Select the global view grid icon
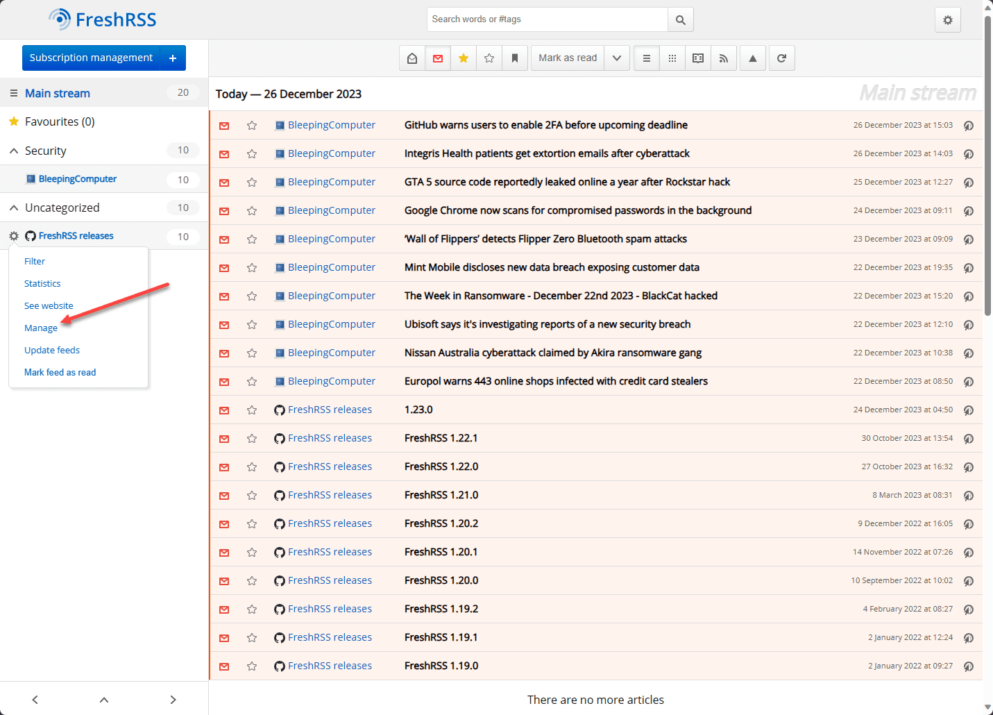The height and width of the screenshot is (715, 993). pyautogui.click(x=672, y=58)
